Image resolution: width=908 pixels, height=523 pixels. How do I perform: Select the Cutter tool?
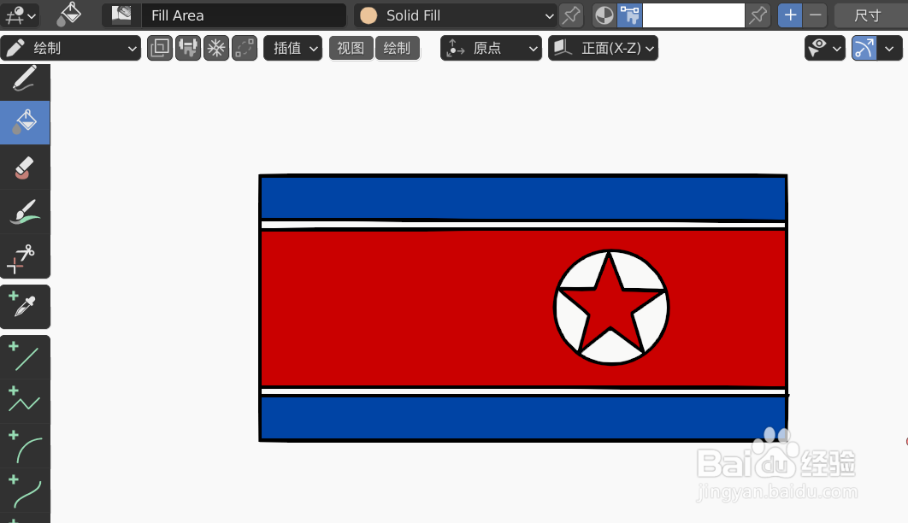tap(25, 257)
